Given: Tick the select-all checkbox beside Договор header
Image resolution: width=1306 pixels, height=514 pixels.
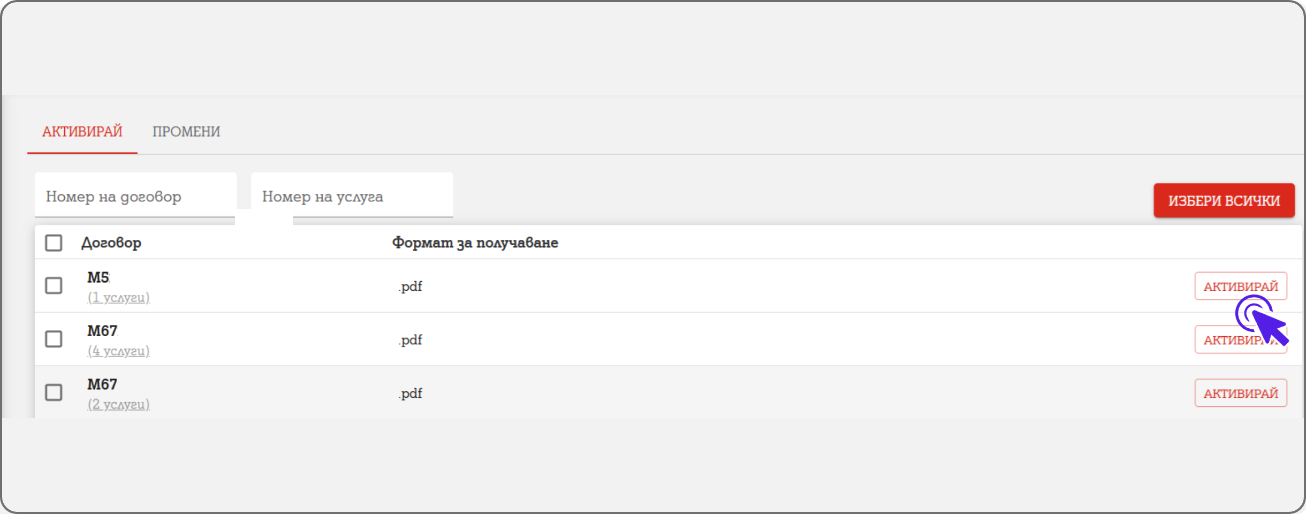Looking at the screenshot, I should click(x=54, y=243).
